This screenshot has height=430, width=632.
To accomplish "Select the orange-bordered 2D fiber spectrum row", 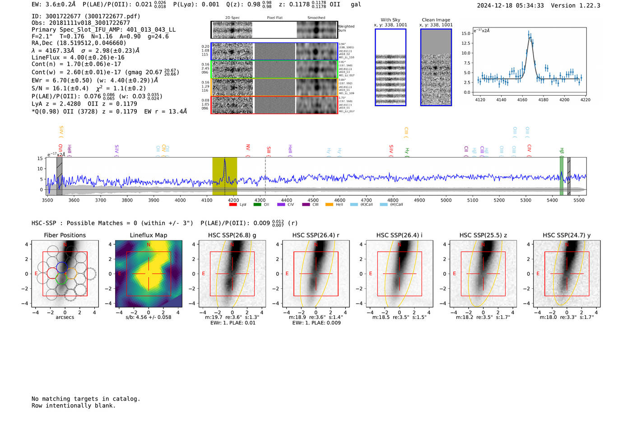I will coord(274,87).
